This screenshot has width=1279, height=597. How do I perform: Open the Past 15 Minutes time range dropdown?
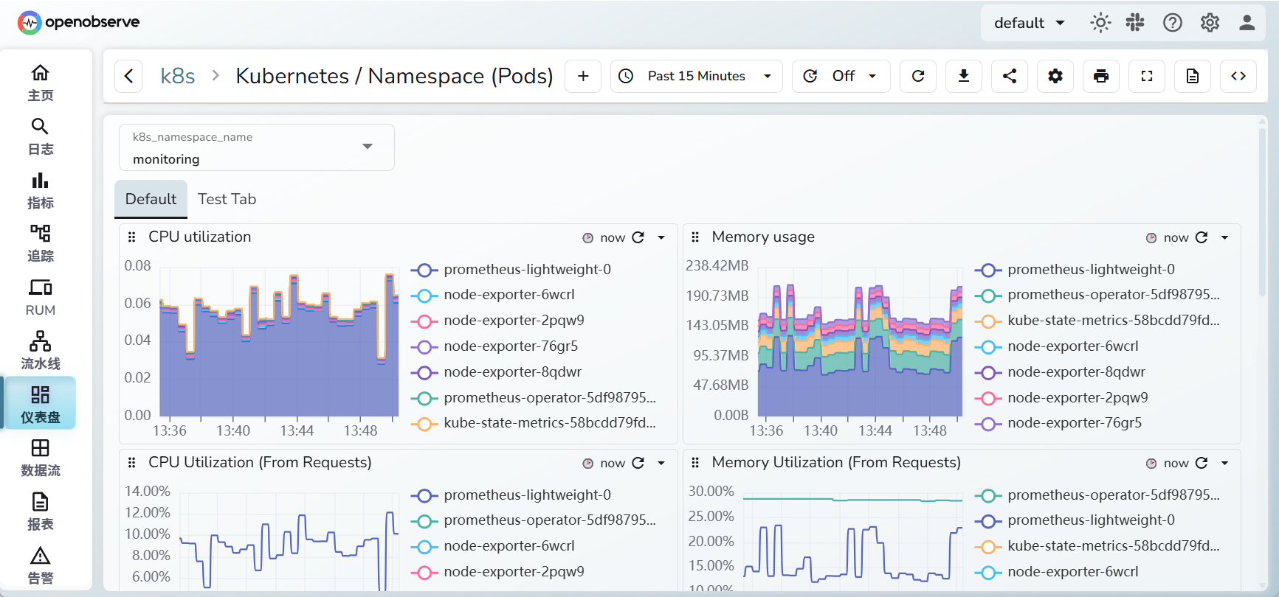696,76
